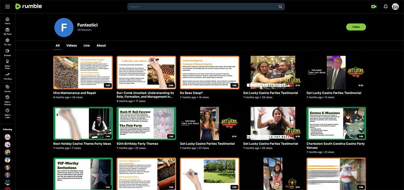This screenshot has height=190, width=404.
Task: Open the hamburger menu
Action: coord(7,6)
